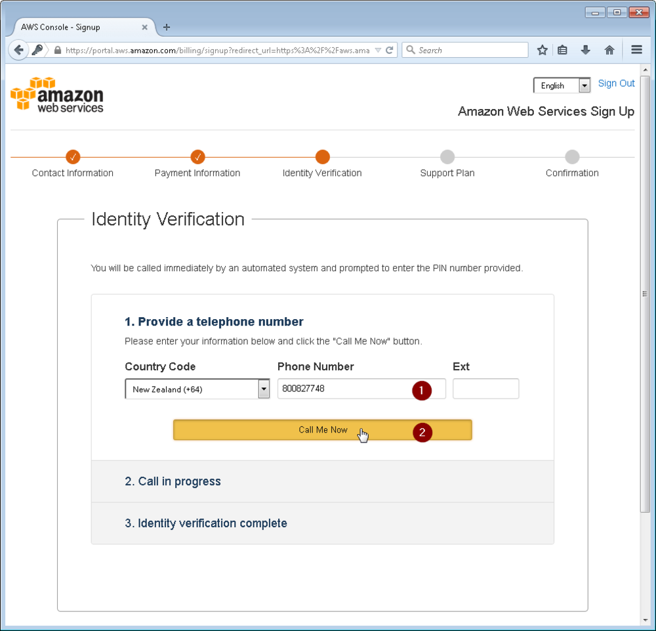The height and width of the screenshot is (631, 656).
Task: Open the downloads arrow icon
Action: click(586, 51)
